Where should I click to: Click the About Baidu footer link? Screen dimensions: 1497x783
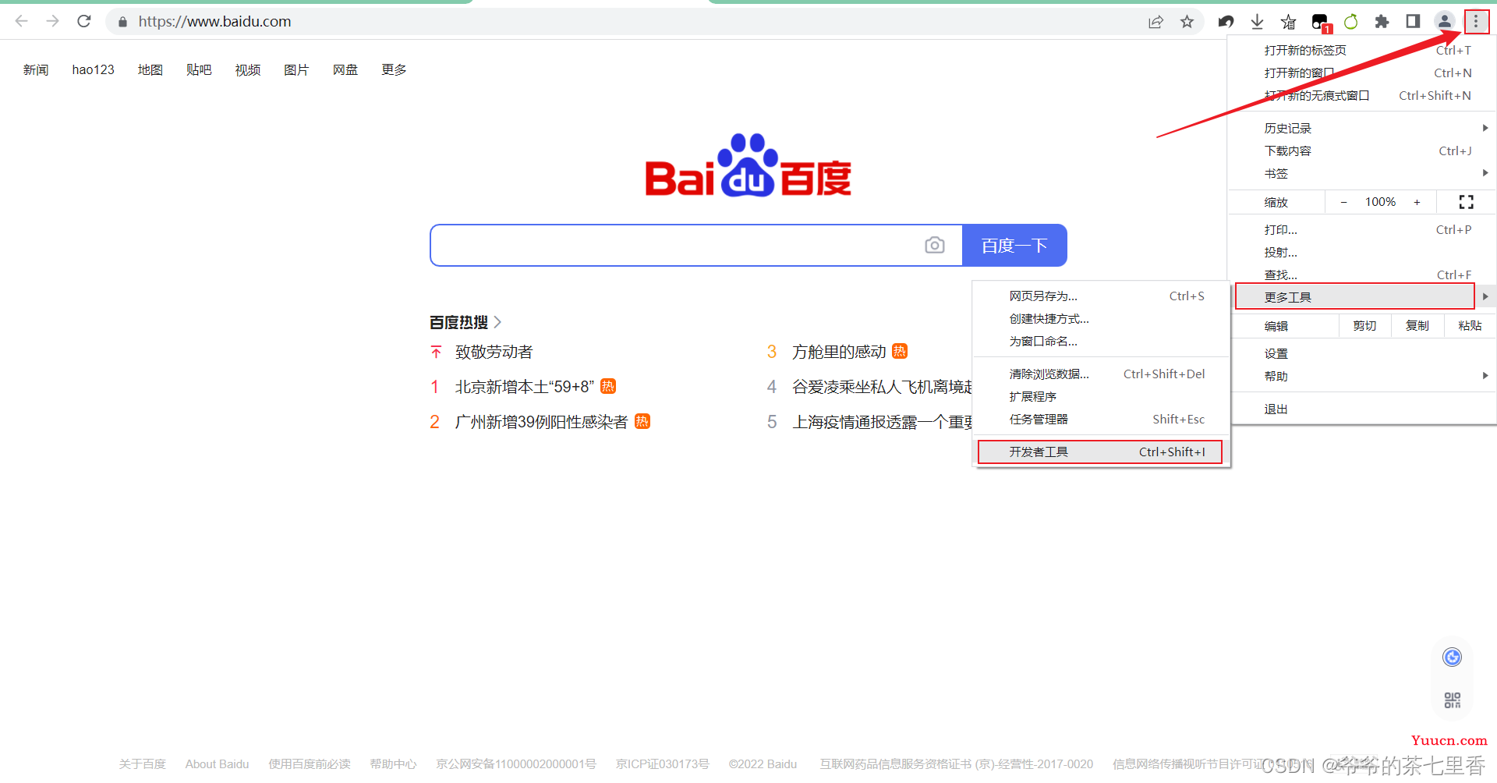217,764
